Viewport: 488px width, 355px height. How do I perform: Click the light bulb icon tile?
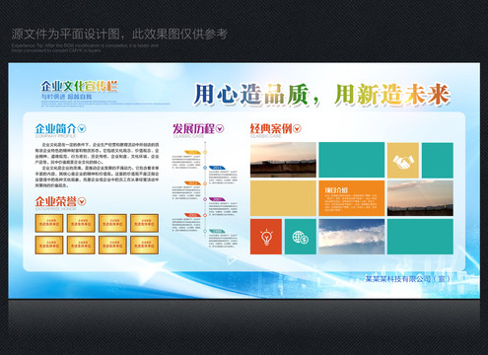point(266,237)
